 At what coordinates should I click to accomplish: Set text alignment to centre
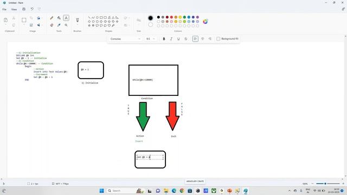pyautogui.click(x=202, y=39)
